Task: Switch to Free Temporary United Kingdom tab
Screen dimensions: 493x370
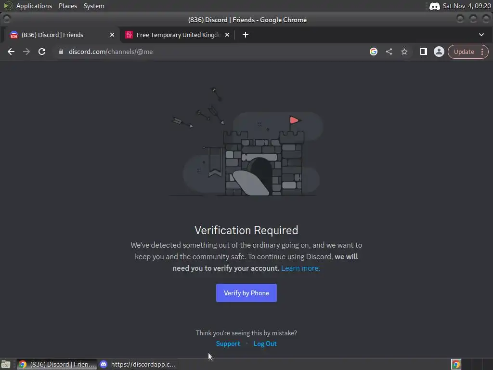Action: 178,35
